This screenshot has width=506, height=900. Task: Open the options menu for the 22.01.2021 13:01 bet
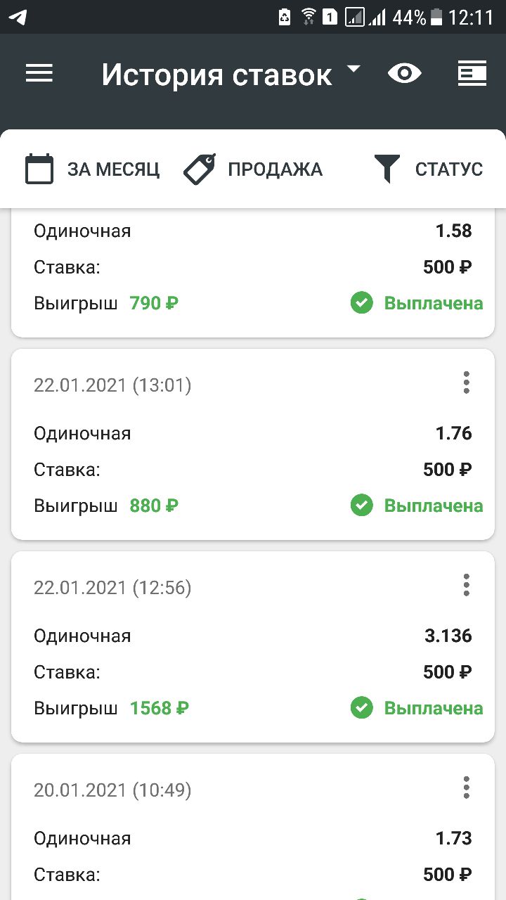(x=466, y=383)
